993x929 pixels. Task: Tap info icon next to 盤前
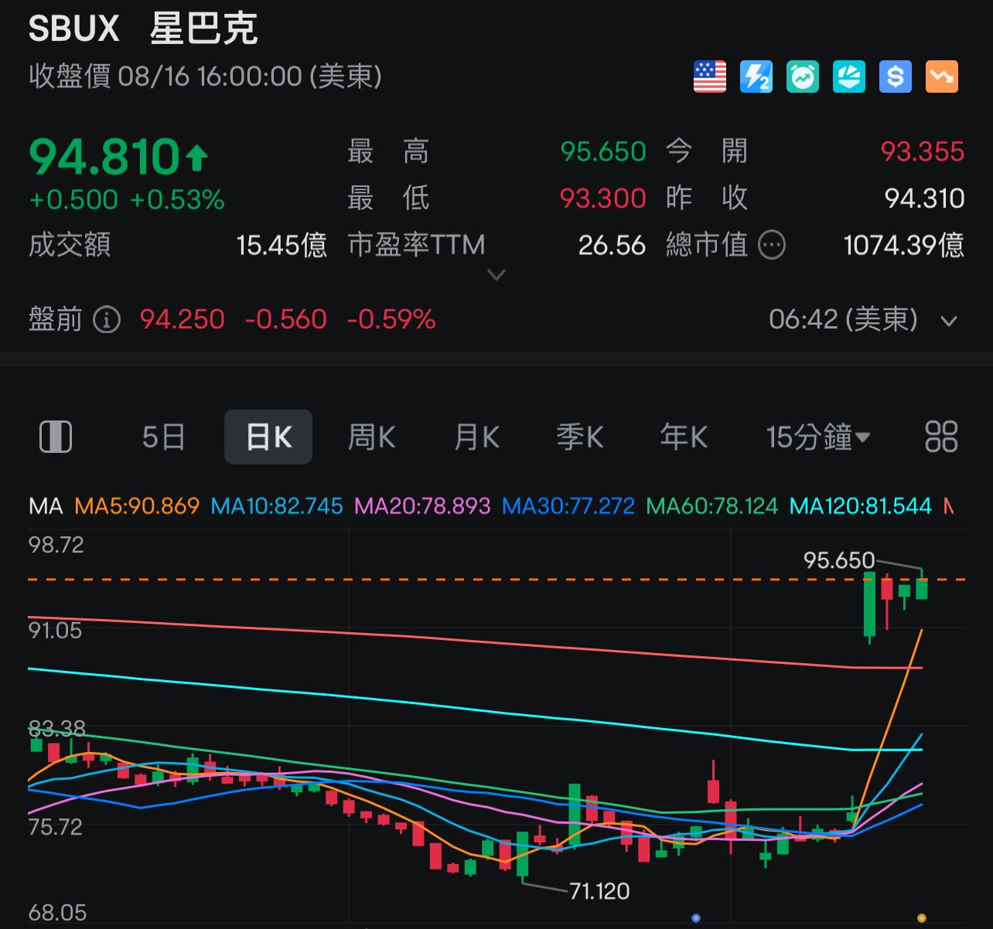pos(107,319)
